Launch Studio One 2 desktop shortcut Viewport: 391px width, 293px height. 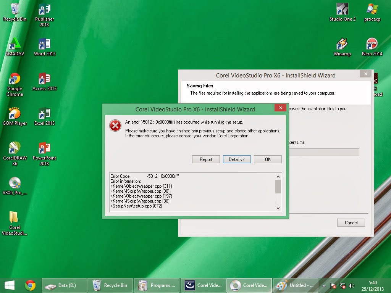[343, 13]
